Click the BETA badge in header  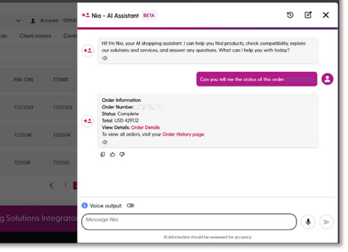point(149,16)
